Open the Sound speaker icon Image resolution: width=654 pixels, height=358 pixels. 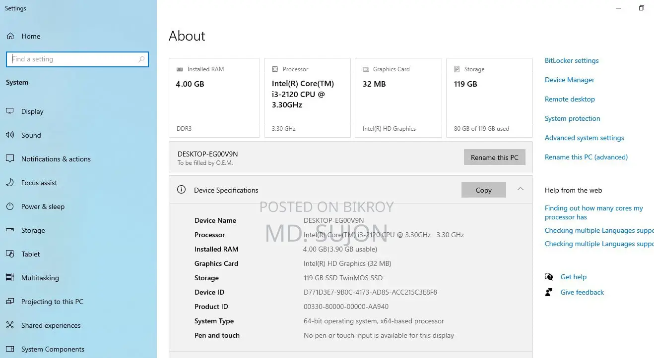(10, 135)
